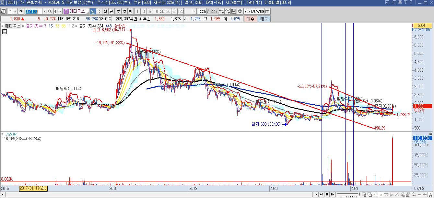Image resolution: width=434 pixels, height=198 pixels.
Task: Click the bottom magnifier zoom icon
Action: pos(414,194)
